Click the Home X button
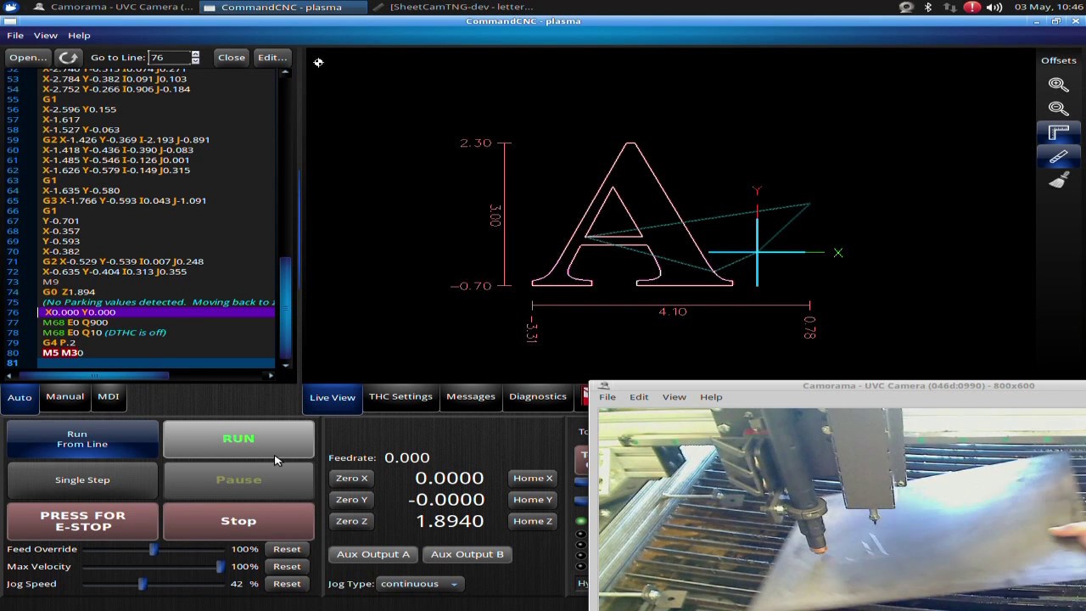This screenshot has height=611, width=1086. [x=533, y=479]
